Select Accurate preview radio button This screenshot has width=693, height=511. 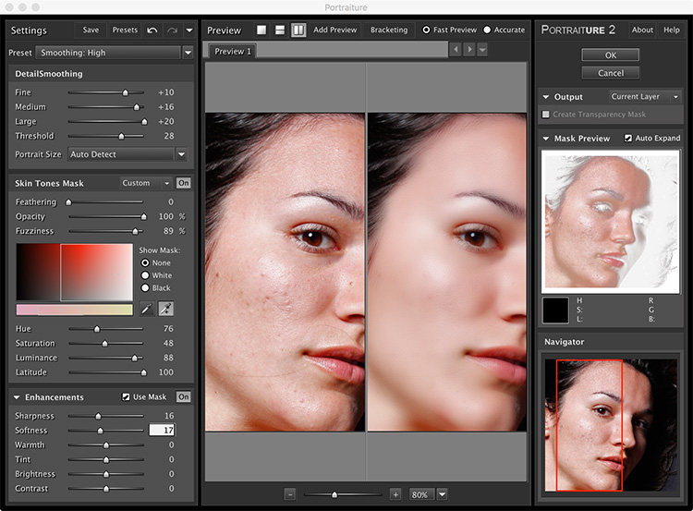click(x=487, y=30)
